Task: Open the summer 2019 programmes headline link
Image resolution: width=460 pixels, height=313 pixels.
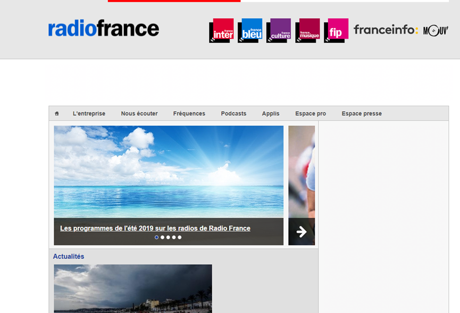Action: coord(155,229)
